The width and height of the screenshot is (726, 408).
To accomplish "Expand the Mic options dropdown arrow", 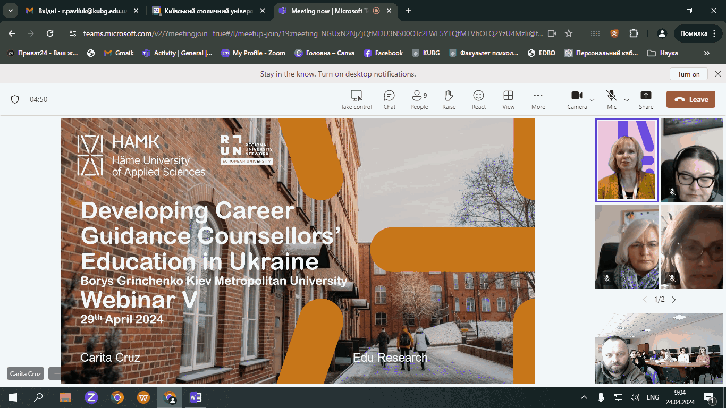I will point(627,100).
